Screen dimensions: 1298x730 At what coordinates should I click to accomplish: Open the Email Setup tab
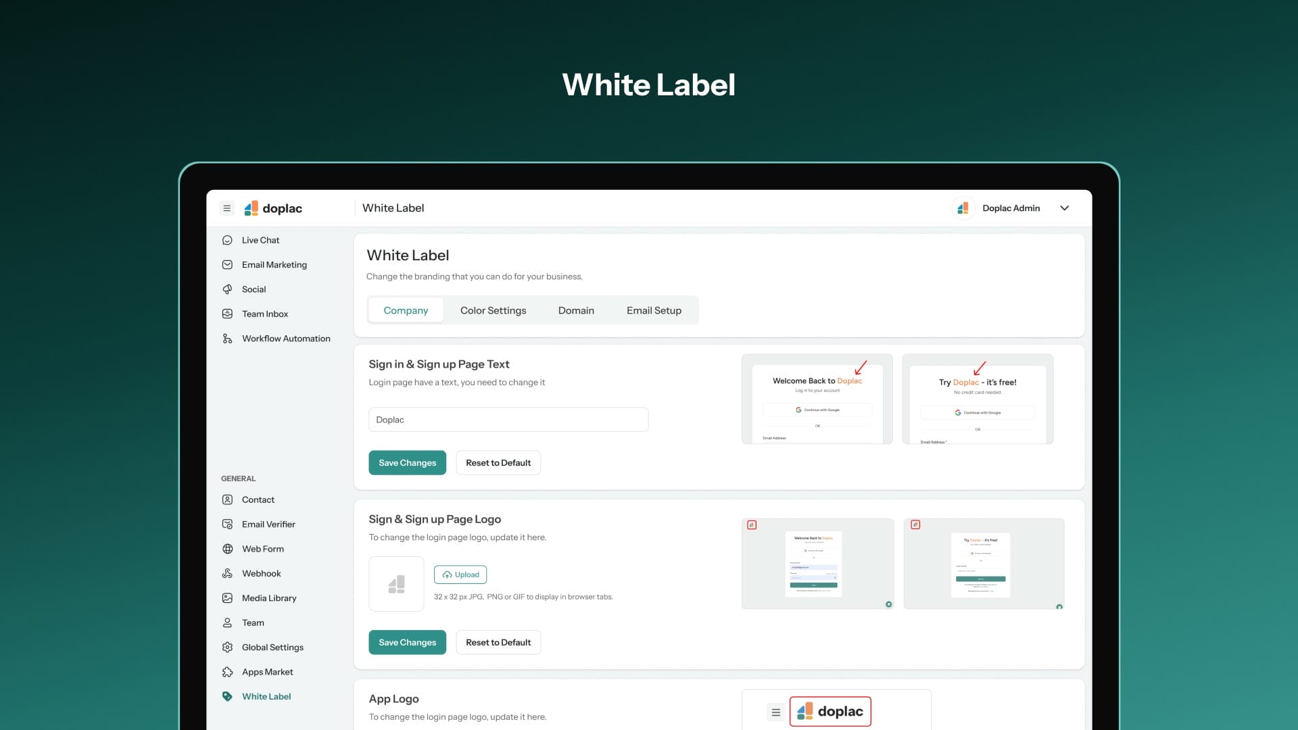click(x=654, y=310)
